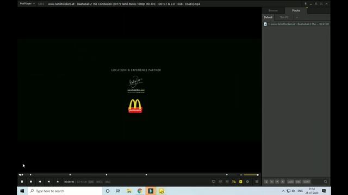Pause the video playback
The height and width of the screenshot is (195, 348).
coord(22,182)
